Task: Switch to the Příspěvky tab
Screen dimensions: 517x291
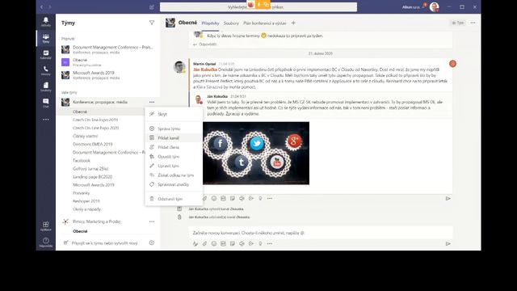Action: pos(210,23)
